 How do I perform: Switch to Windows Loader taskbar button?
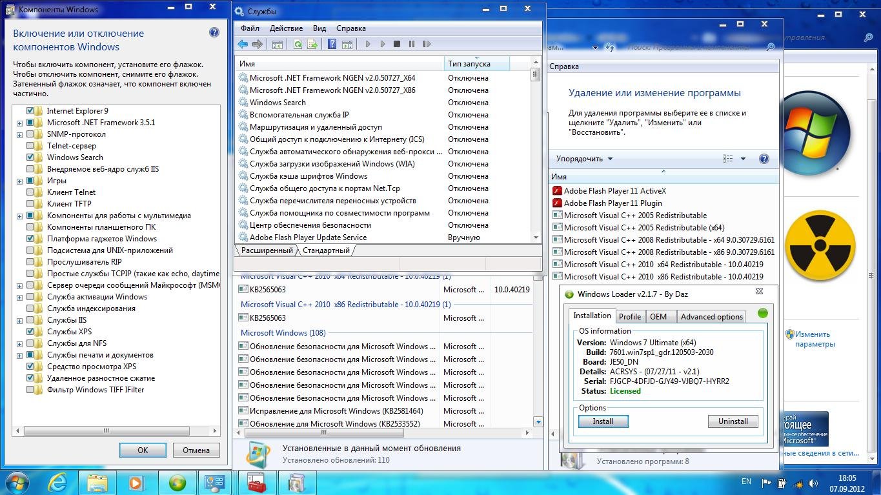[177, 482]
